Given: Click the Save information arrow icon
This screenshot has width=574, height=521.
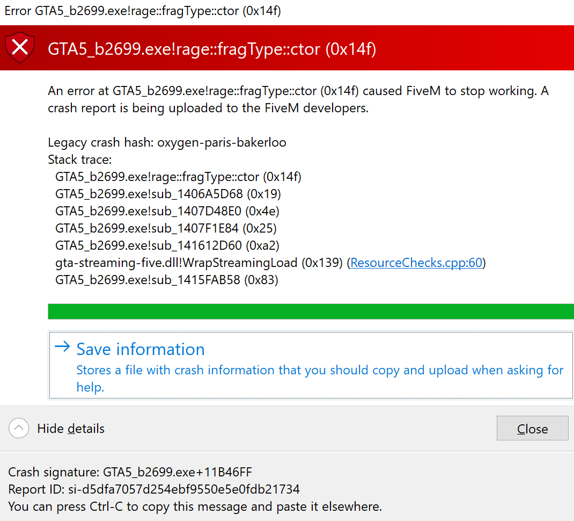Looking at the screenshot, I should tap(62, 346).
